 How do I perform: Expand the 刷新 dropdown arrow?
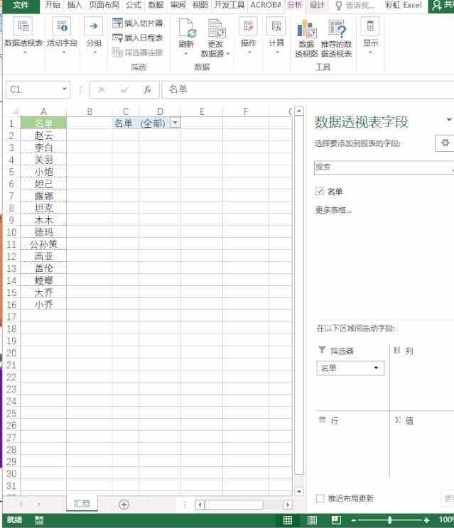[x=185, y=54]
